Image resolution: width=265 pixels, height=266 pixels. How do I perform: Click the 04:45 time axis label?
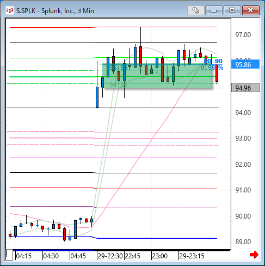click(x=78, y=256)
